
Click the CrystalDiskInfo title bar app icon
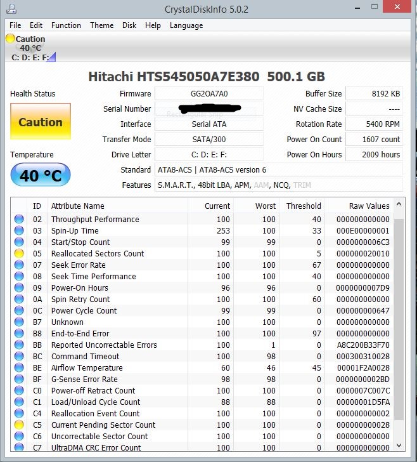coord(11,9)
